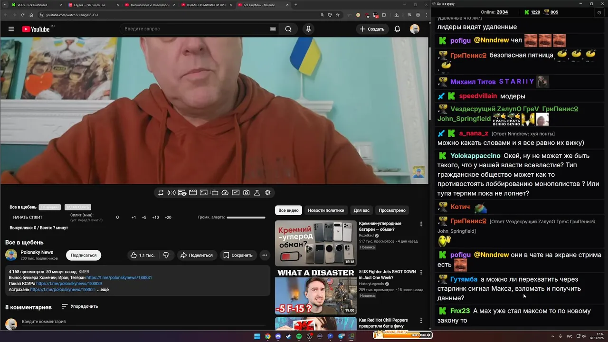608x342 pixels.
Task: Open WHAT A DISASTER video thumbnail
Action: click(315, 291)
